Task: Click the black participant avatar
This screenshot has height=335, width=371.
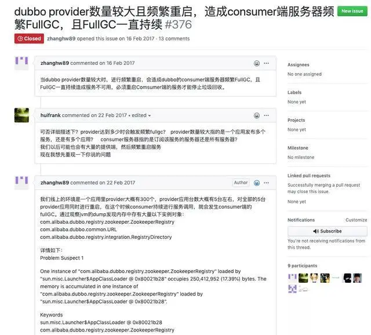Action: 347,278
